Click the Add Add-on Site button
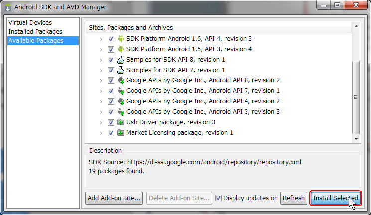This screenshot has width=371, height=215. [x=114, y=198]
